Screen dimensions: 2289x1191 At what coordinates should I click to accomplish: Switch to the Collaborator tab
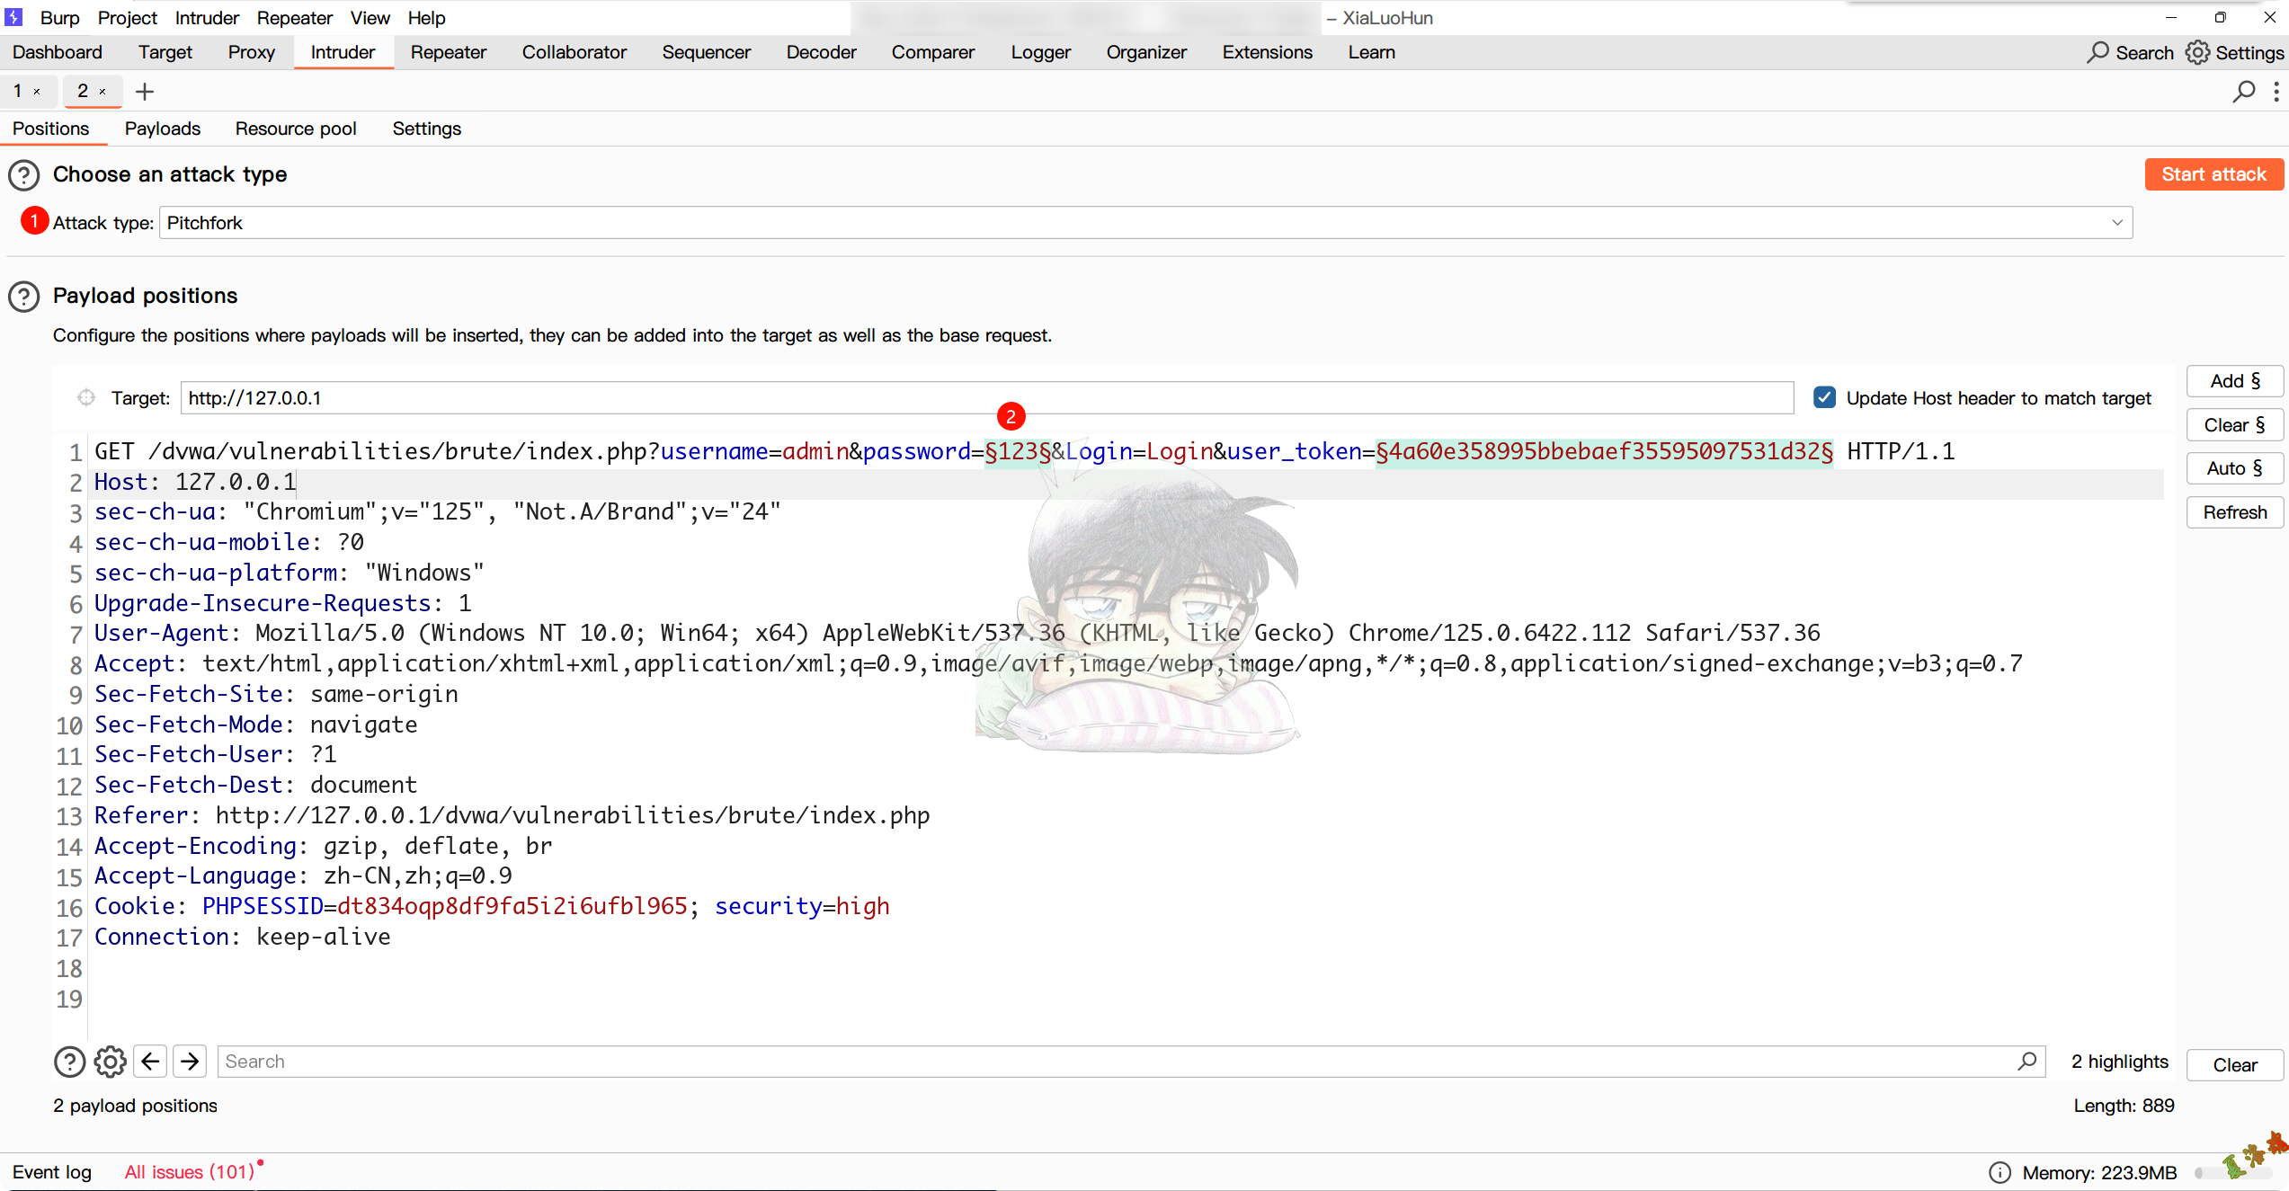574,52
